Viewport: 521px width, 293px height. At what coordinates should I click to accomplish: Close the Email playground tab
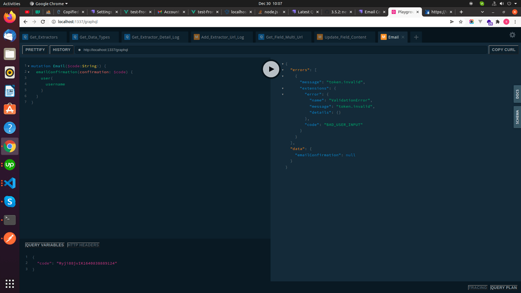403,37
